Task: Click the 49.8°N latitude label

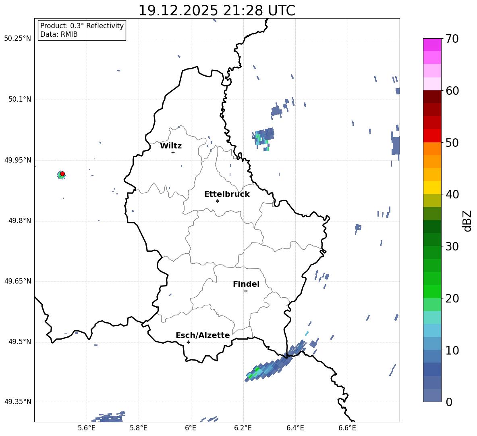Action: [19, 221]
